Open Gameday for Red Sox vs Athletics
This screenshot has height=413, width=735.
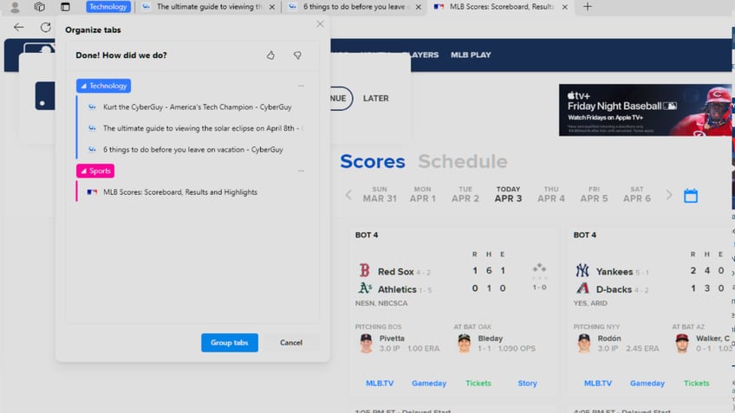[x=429, y=384]
